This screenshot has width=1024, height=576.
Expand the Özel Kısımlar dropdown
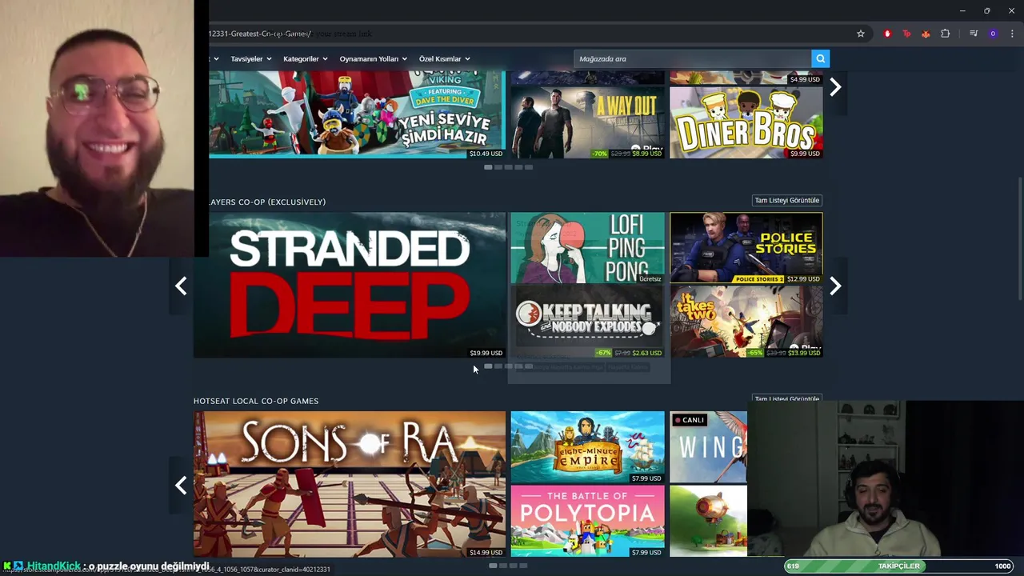(x=444, y=58)
